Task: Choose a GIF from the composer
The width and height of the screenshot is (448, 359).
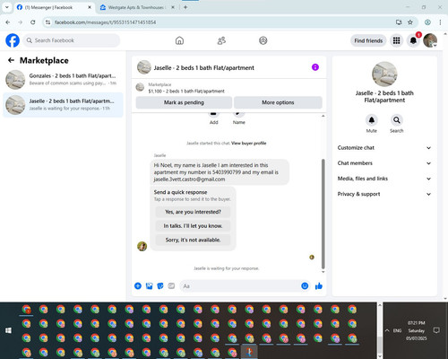Action: pos(171,286)
